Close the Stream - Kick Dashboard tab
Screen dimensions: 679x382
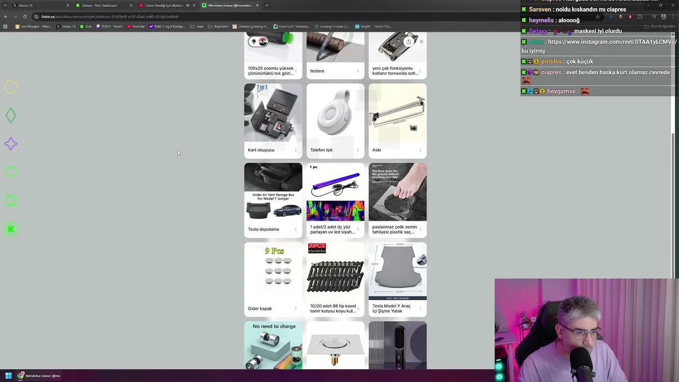click(x=130, y=5)
